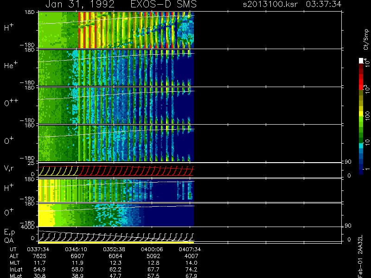Screen dimensions: 371x278
Task: Click the InLat value "58.0"
Action: pos(77,269)
